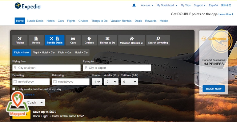Expand the Support dropdown

pos(199,5)
